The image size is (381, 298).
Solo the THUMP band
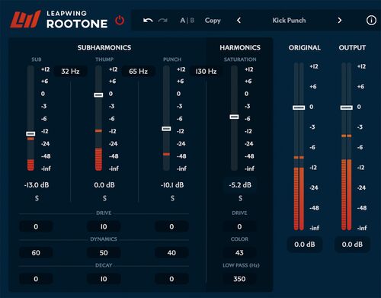104,198
